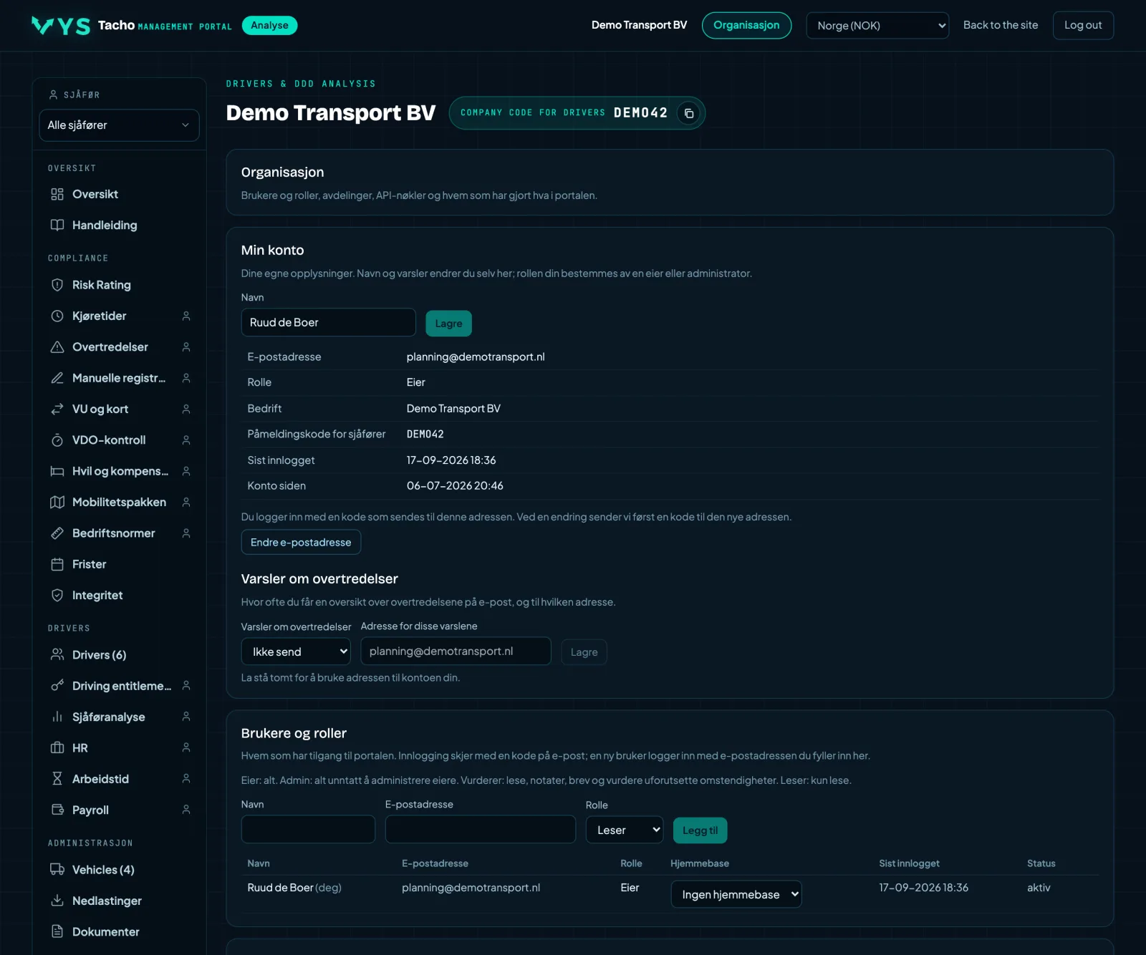This screenshot has height=955, width=1146.
Task: Focus the new user E-postadresse field
Action: pos(480,829)
